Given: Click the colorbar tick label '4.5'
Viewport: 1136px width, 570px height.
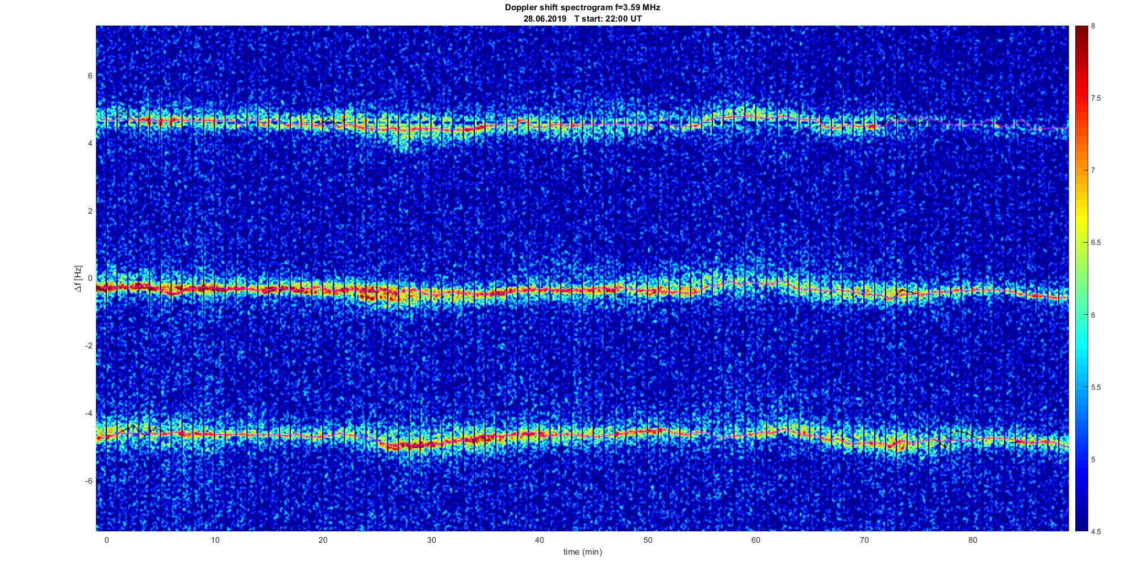Looking at the screenshot, I should click(x=1096, y=532).
